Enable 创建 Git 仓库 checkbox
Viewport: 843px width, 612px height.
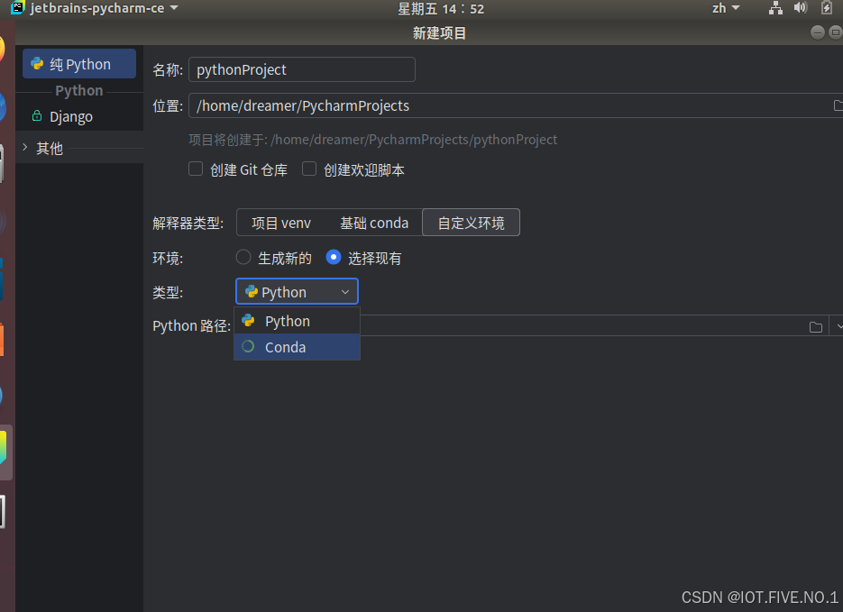pos(196,169)
